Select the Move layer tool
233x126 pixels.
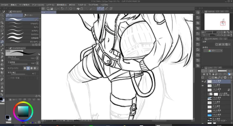point(2,27)
